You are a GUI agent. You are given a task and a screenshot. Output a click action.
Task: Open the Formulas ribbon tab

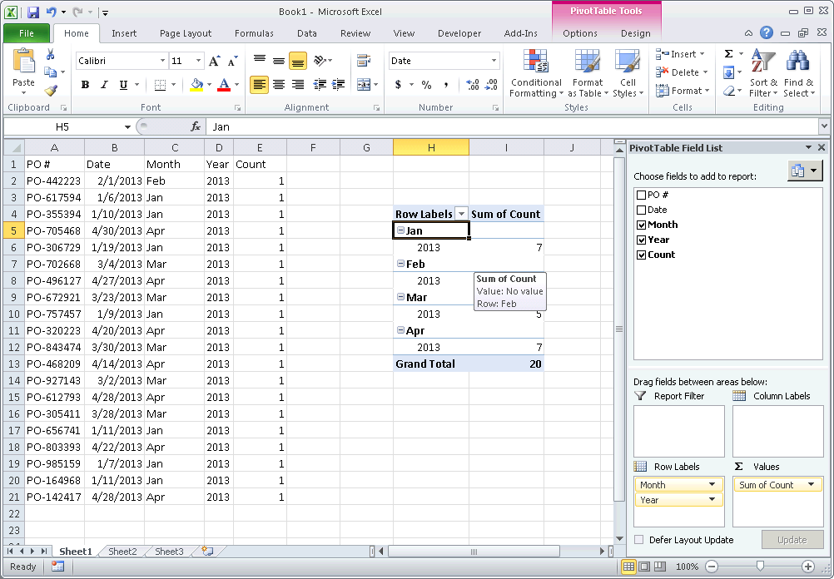[254, 33]
